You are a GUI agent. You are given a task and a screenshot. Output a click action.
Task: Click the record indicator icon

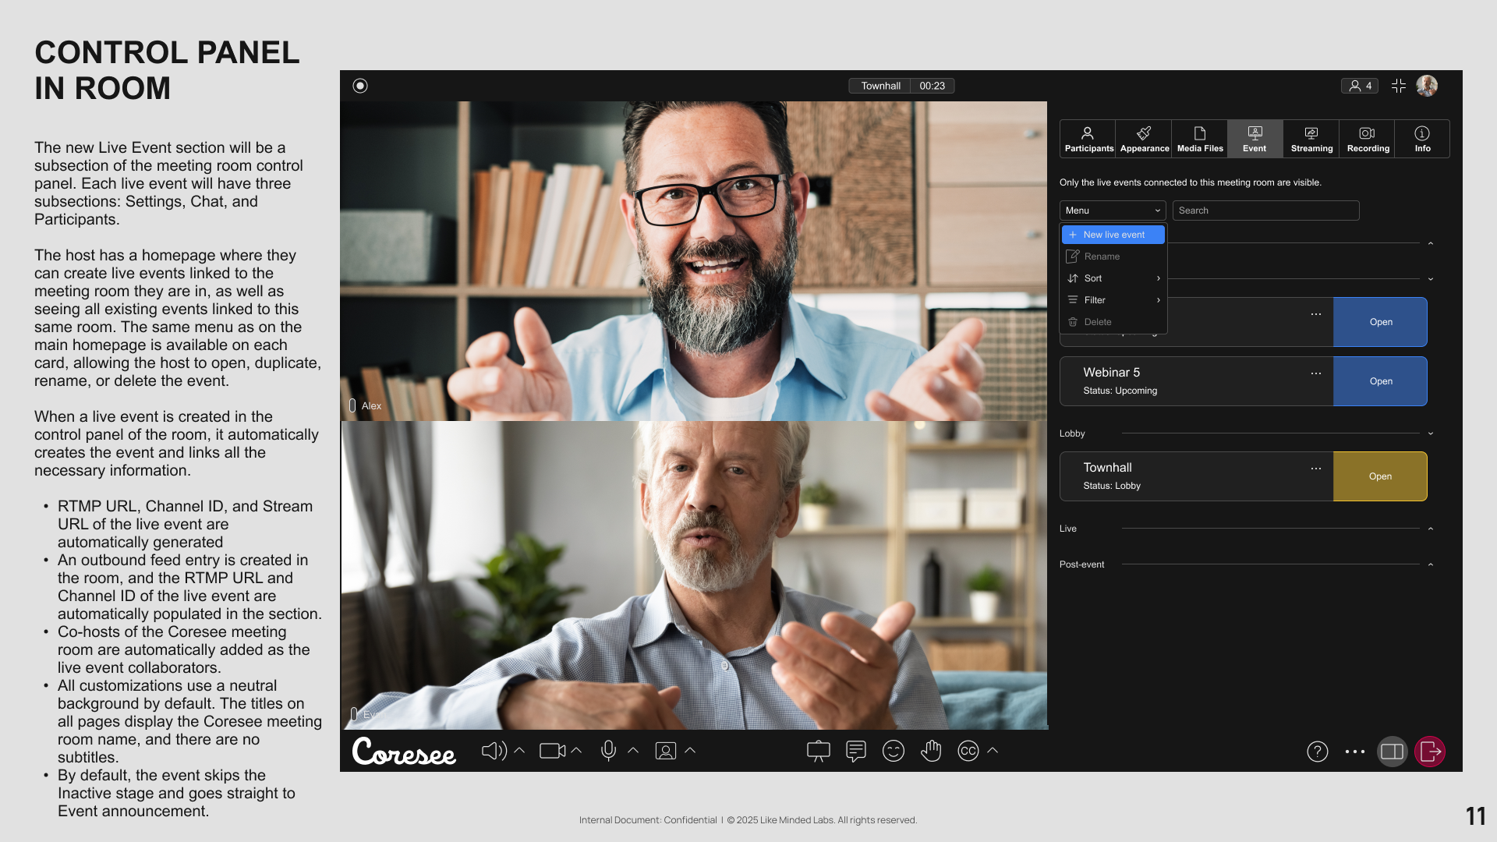[x=360, y=86]
